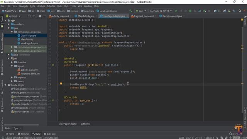
Task: Click override gutter icon beside getCount
Action: click(53, 100)
